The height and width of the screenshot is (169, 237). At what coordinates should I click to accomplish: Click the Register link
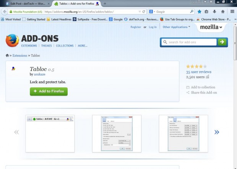[x=136, y=27]
